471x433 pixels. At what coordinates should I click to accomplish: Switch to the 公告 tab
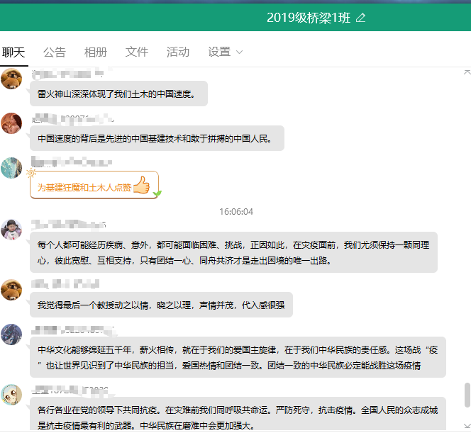(x=55, y=52)
